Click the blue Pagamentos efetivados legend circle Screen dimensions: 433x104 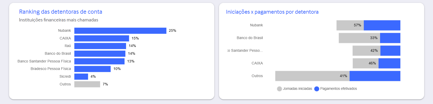coord(317,89)
